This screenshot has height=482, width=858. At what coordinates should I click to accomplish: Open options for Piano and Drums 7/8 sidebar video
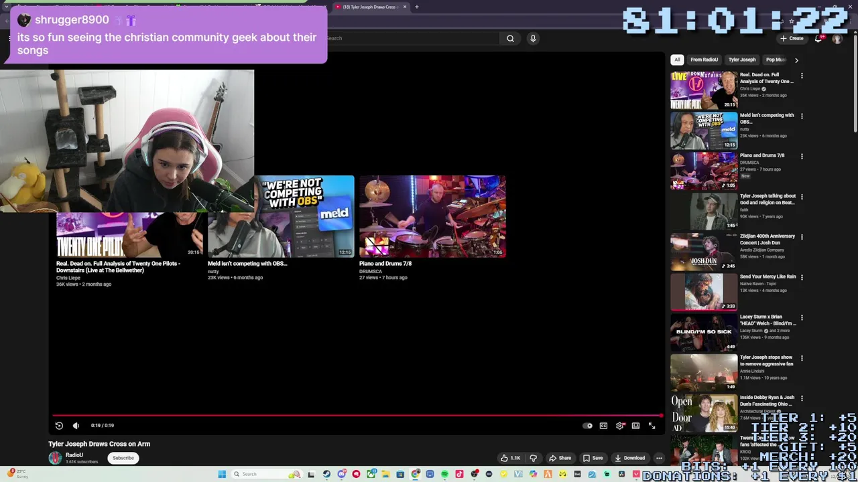click(802, 156)
